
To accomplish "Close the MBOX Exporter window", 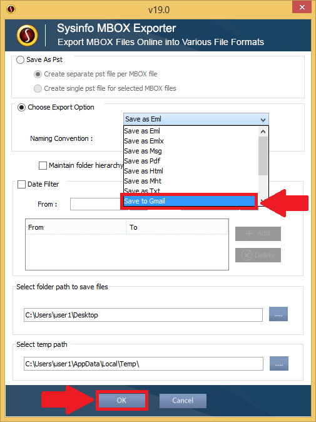I will tap(302, 8).
